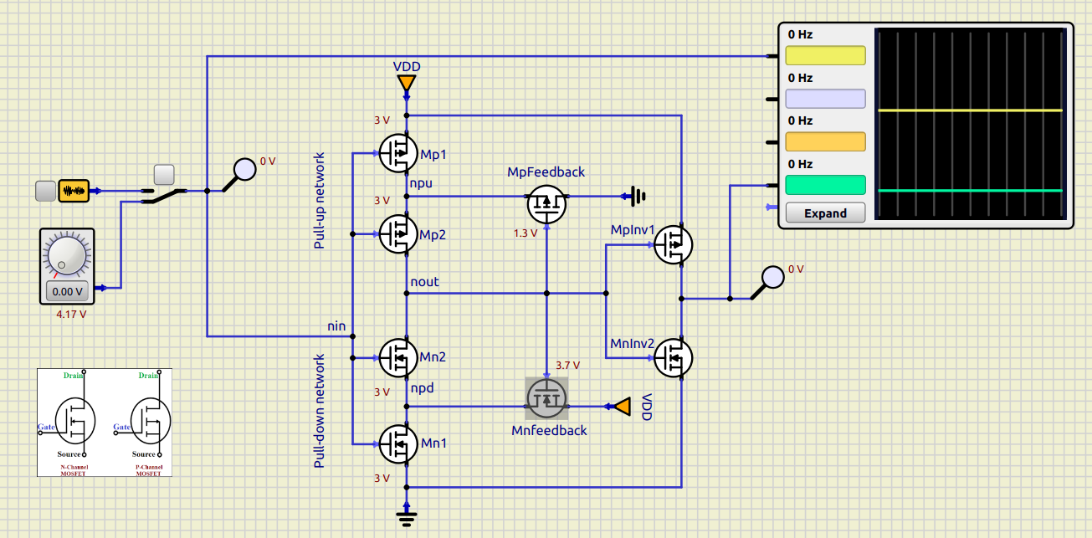Click the VDD rail above Mp1

(x=407, y=83)
